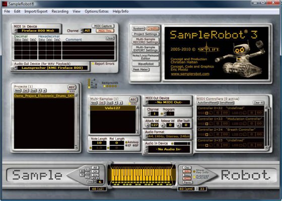
Task: Click the Osc button near the keyboard
Action: (x=187, y=168)
